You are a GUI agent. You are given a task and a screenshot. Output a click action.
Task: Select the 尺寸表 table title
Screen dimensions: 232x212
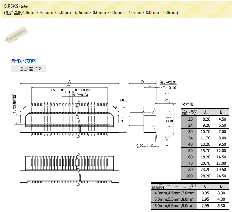coord(187,104)
